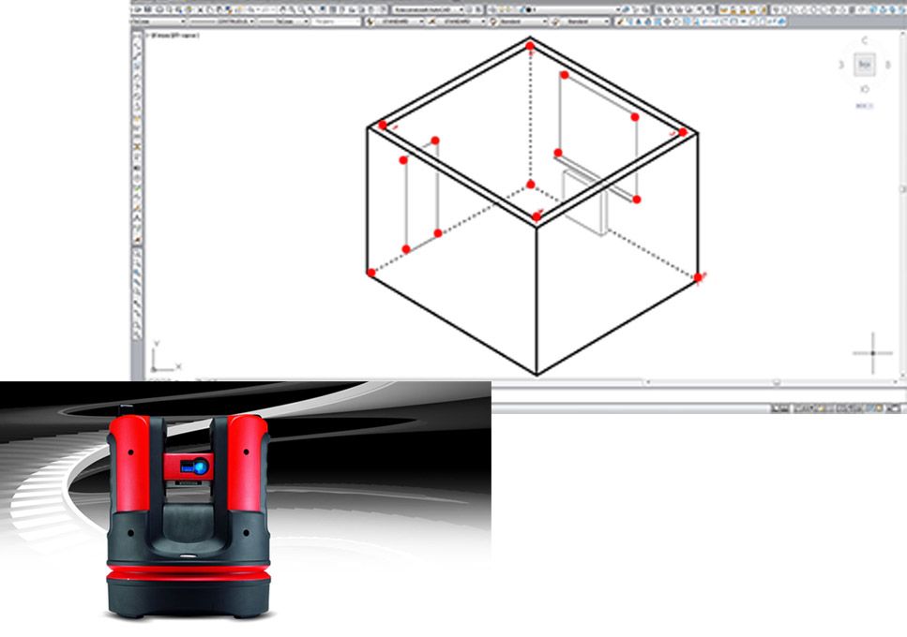Viewport: 907px width, 637px height.
Task: Open the text style dropdown
Action: 401,22
